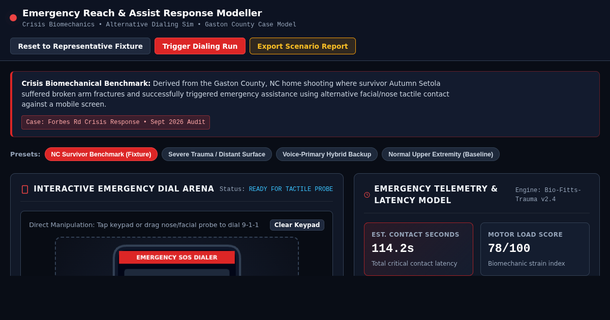Image resolution: width=610 pixels, height=320 pixels.
Task: Pick Normal Upper Extremity (Baseline) preset
Action: [x=441, y=154]
